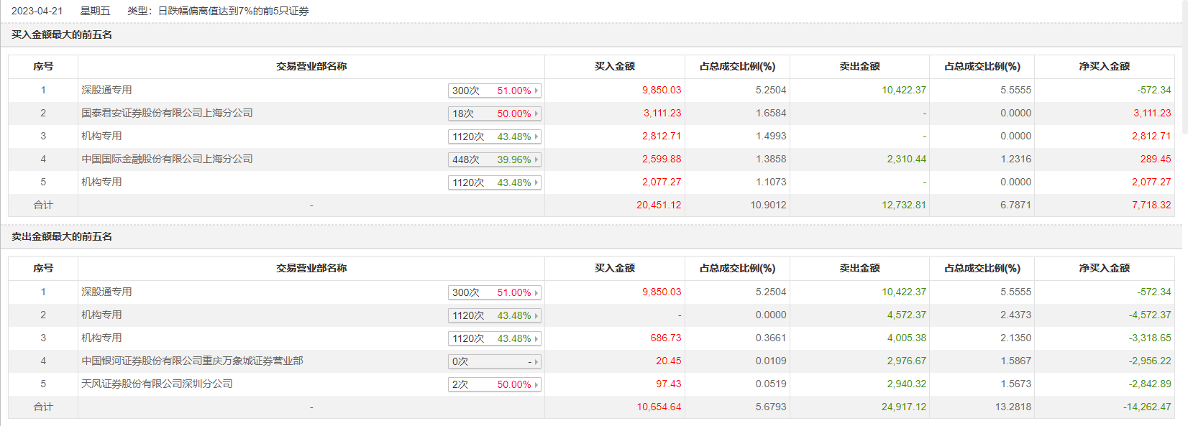The width and height of the screenshot is (1188, 426).
Task: Expand the 2次 50.00% dropdown for 天风证券
Action: (494, 384)
